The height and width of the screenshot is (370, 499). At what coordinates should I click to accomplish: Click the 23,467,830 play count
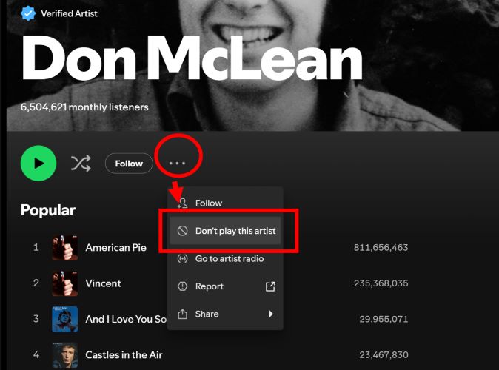pyautogui.click(x=384, y=354)
